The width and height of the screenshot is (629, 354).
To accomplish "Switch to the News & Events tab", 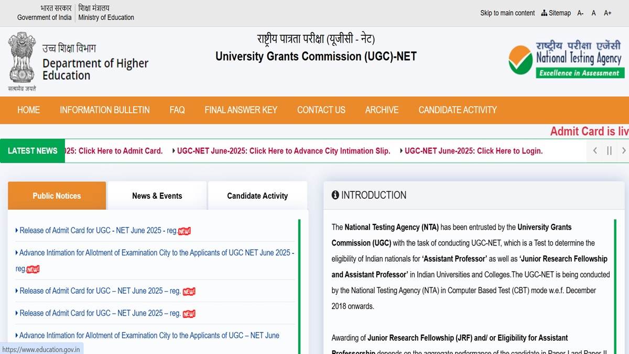I will 157,196.
